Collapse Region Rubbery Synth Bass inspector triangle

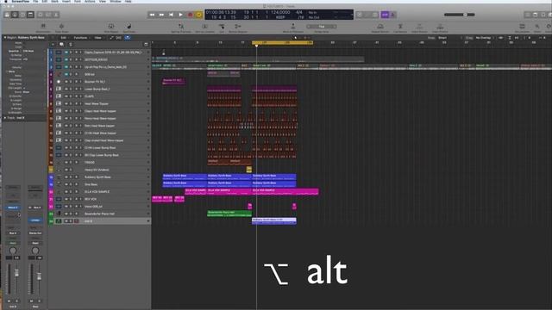click(5, 37)
